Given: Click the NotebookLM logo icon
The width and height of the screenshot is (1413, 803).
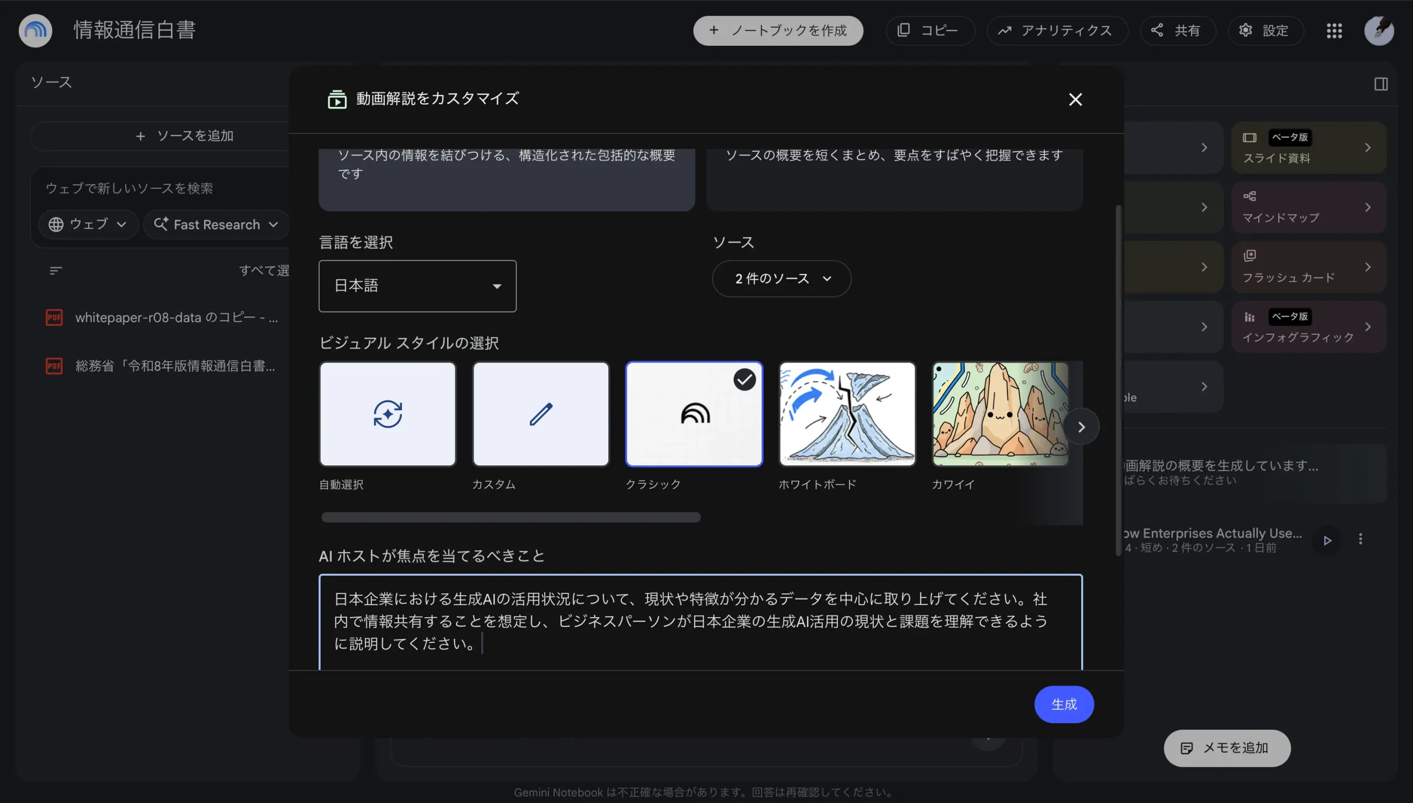Looking at the screenshot, I should point(35,30).
